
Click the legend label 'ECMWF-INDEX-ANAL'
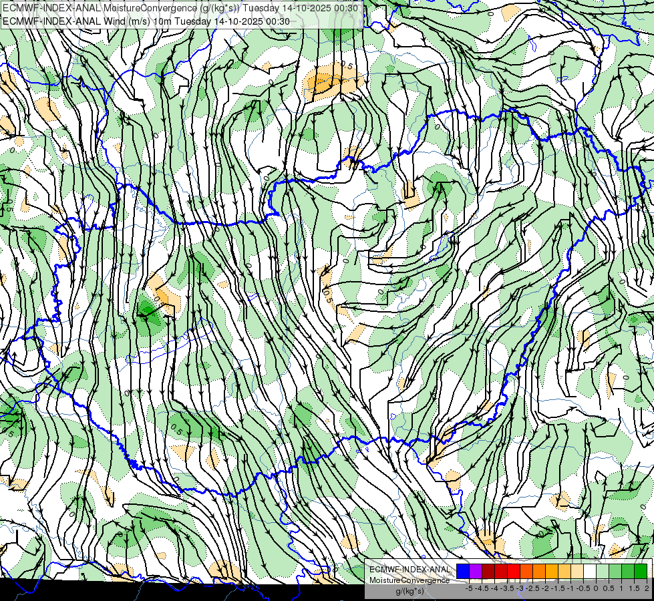[410, 570]
